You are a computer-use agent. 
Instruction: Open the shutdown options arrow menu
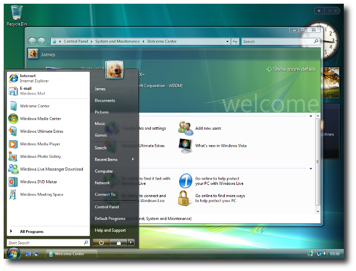click(131, 243)
